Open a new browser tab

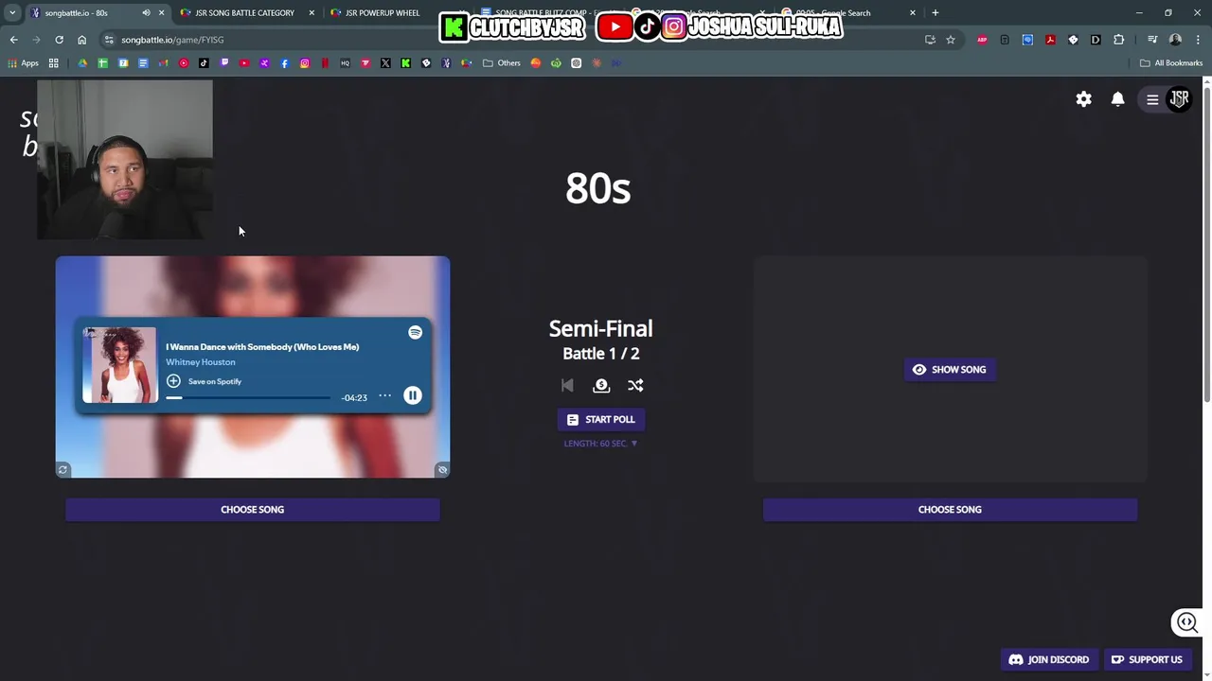tap(936, 13)
